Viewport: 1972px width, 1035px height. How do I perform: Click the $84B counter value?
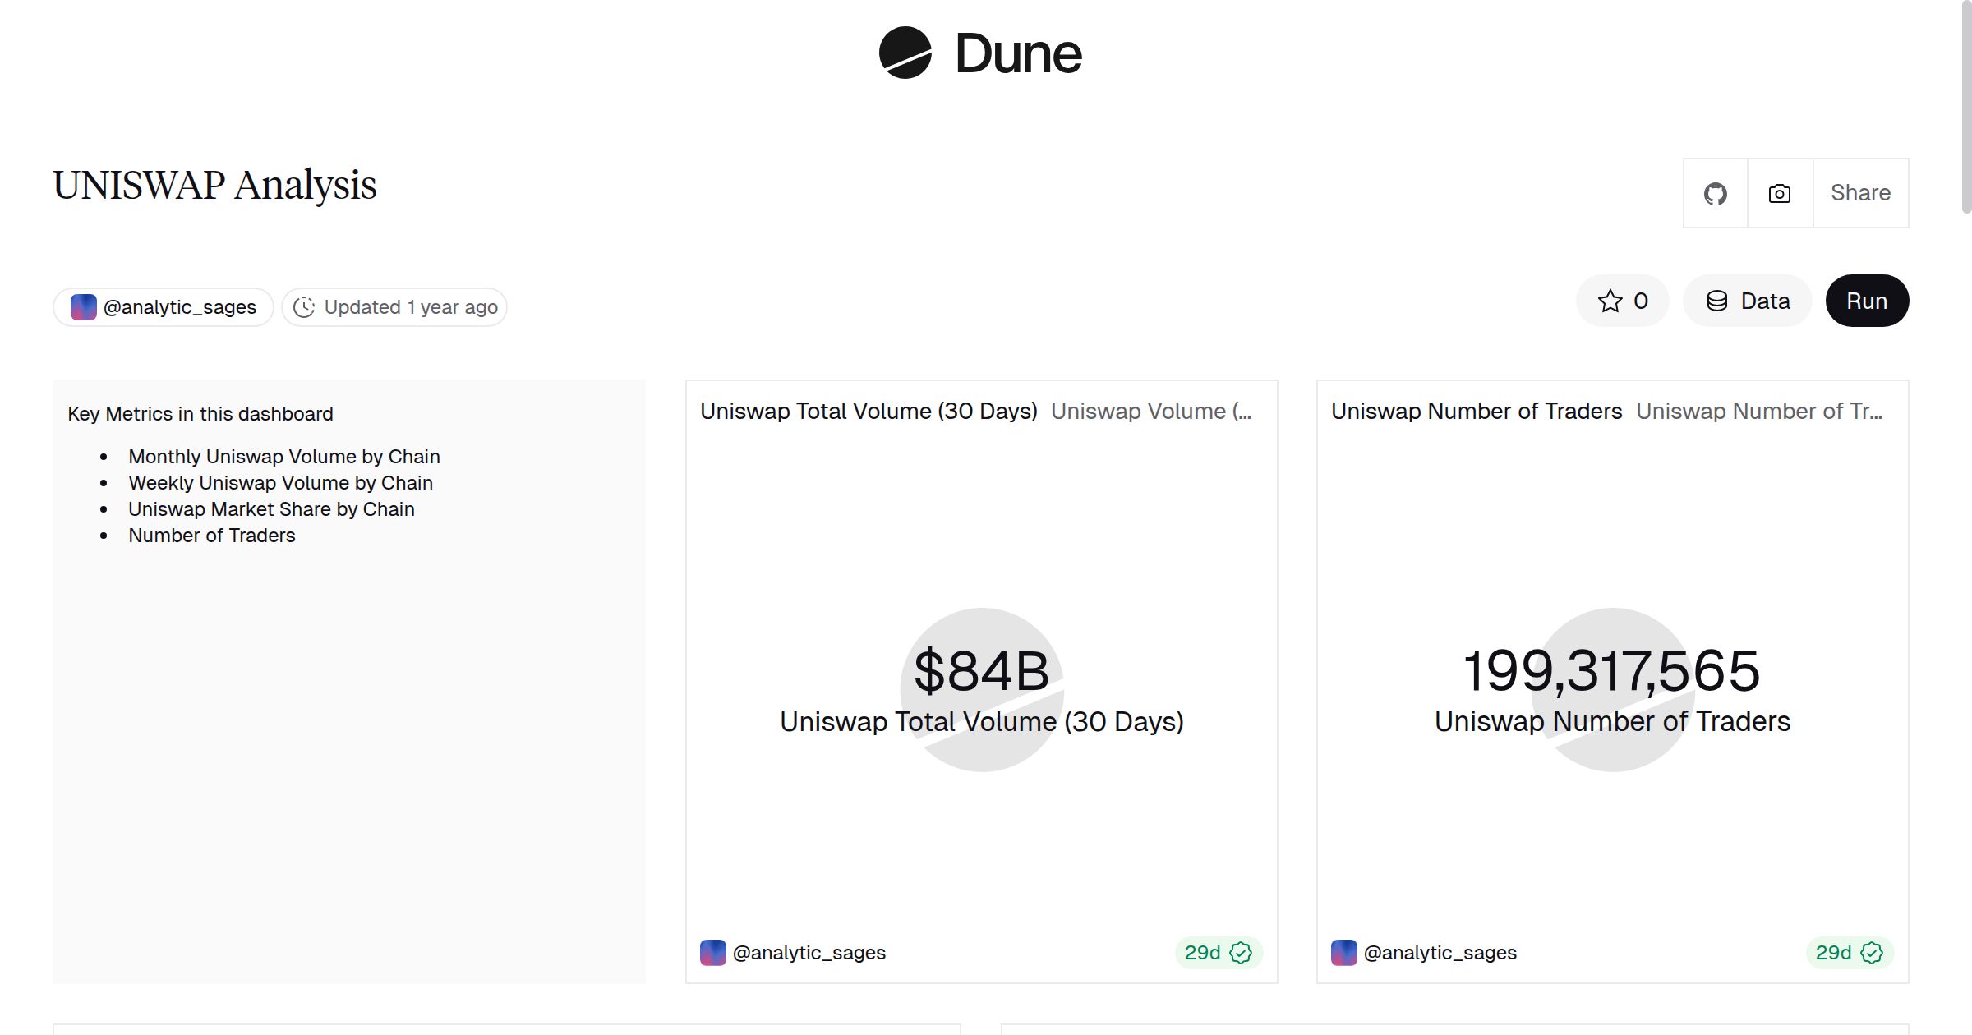(981, 671)
